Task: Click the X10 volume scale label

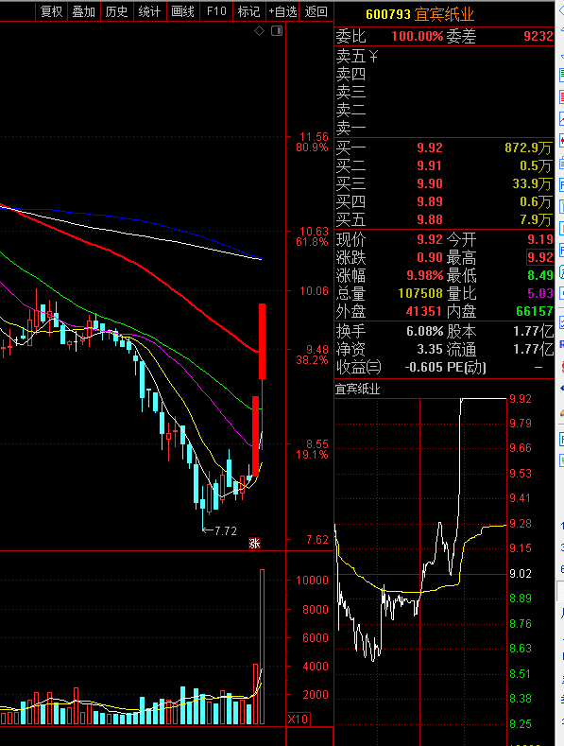Action: point(298,719)
